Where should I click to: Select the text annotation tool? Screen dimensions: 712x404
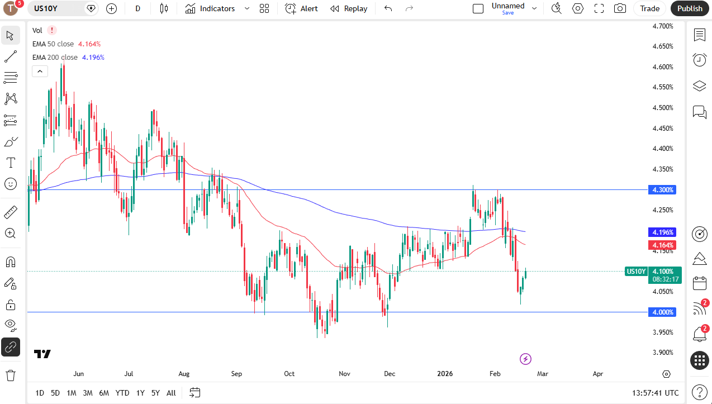pyautogui.click(x=10, y=163)
